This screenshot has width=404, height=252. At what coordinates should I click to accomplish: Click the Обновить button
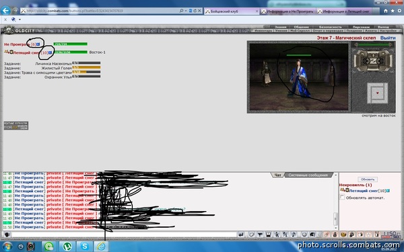368,179
